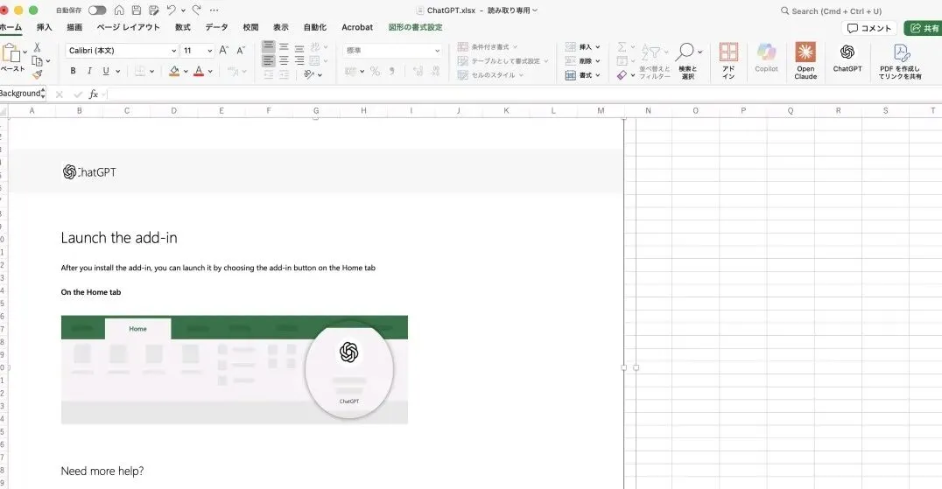The width and height of the screenshot is (942, 489).
Task: Open the テーブルとして書式設定 menu
Action: coord(503,60)
